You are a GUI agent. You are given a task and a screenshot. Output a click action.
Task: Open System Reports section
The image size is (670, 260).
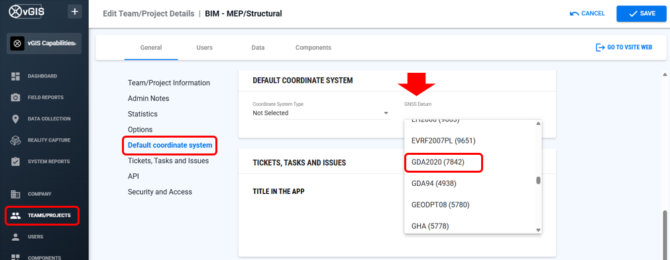[49, 161]
